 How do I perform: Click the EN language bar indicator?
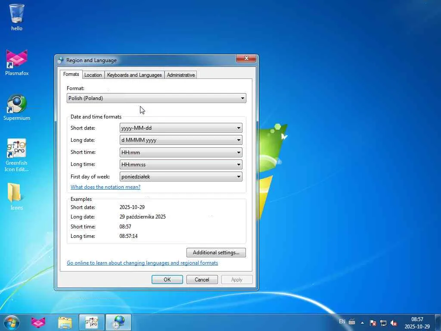click(x=342, y=322)
